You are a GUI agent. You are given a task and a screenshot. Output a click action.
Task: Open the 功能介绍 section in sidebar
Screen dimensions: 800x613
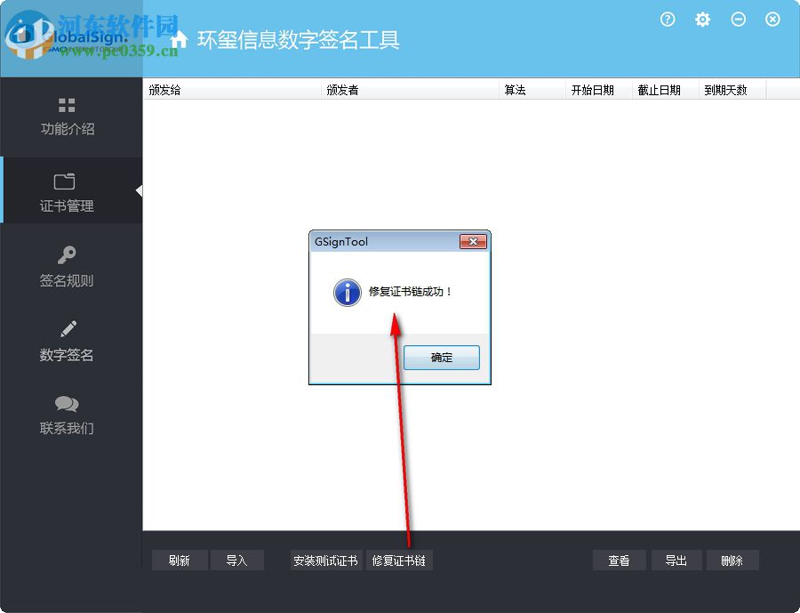click(x=67, y=116)
